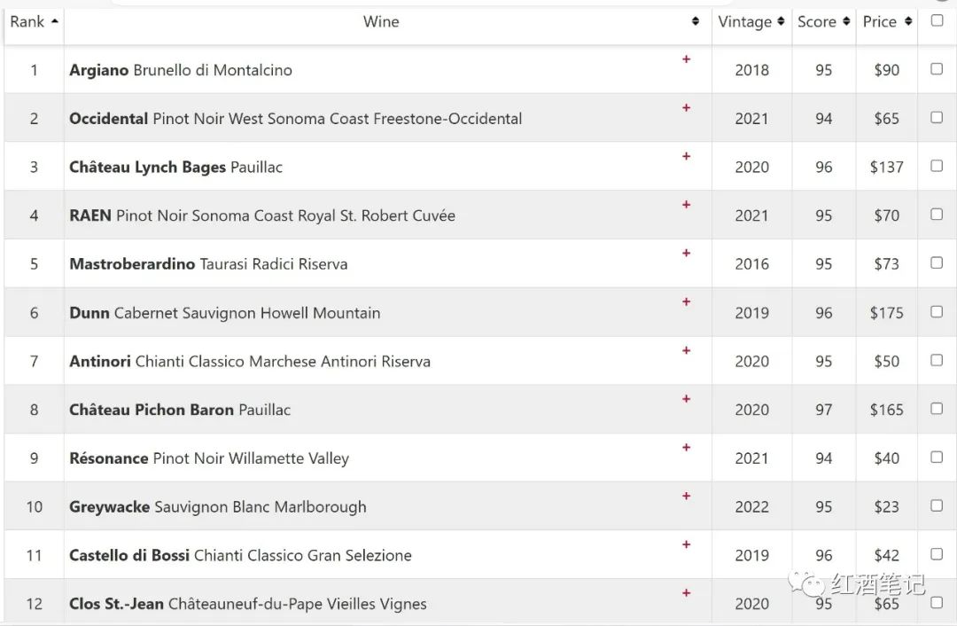Sort wines by Score header
The width and height of the screenshot is (957, 626).
[823, 21]
